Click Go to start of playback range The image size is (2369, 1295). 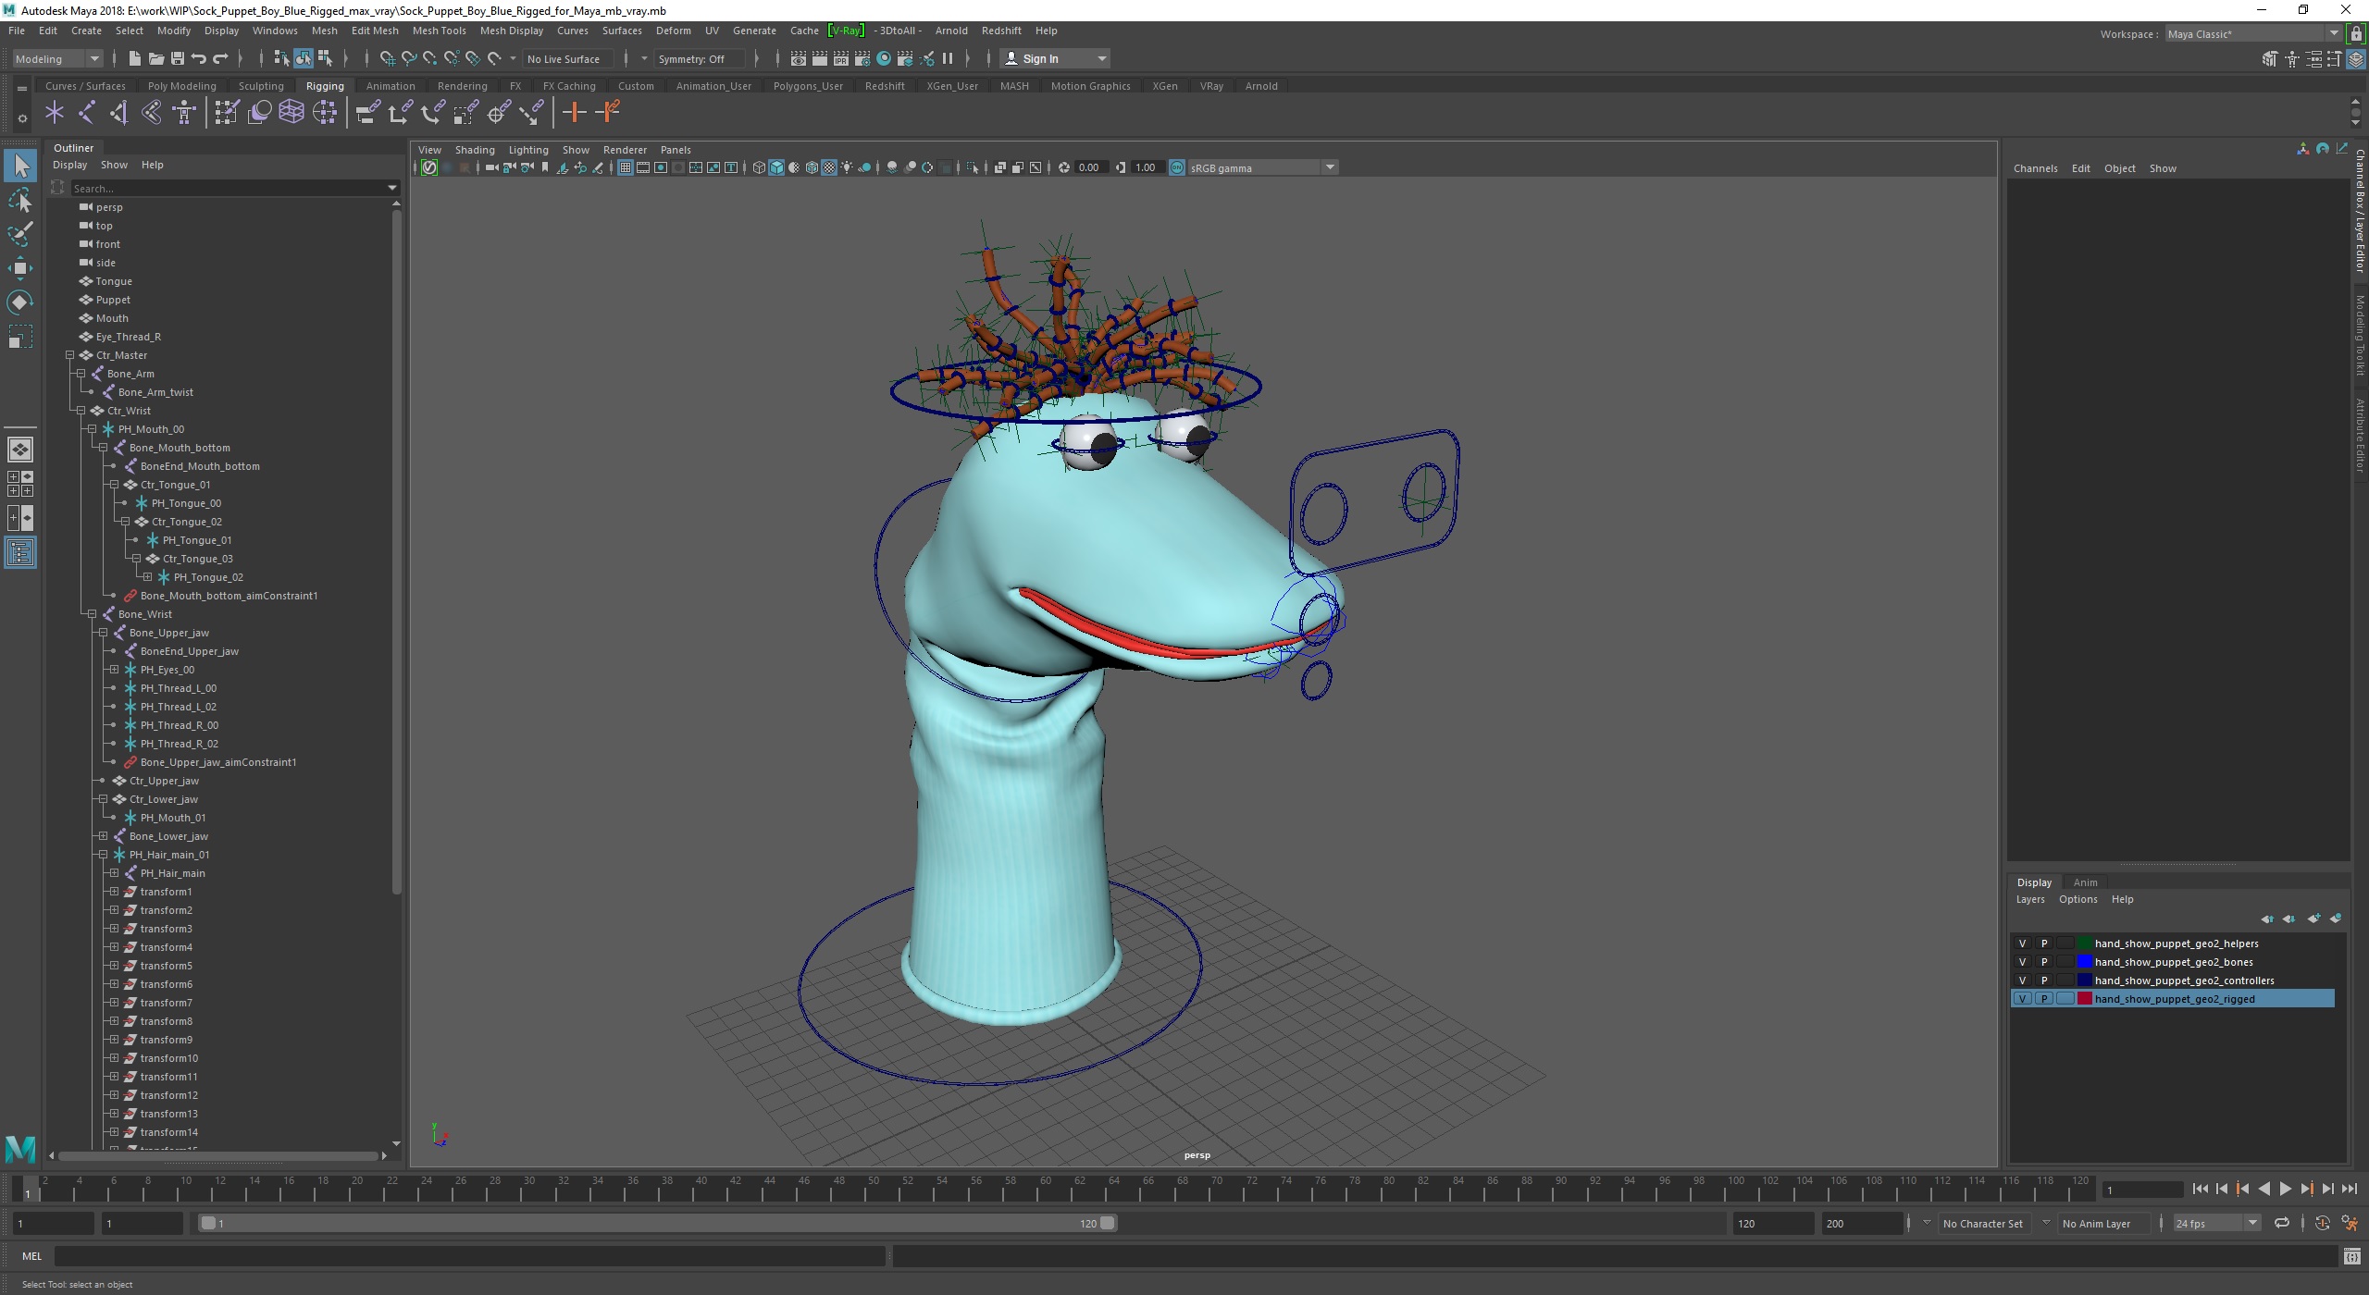2201,1190
